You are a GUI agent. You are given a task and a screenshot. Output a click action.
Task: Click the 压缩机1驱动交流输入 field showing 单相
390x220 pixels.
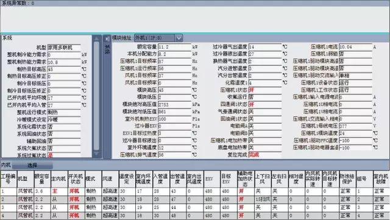coord(355,76)
